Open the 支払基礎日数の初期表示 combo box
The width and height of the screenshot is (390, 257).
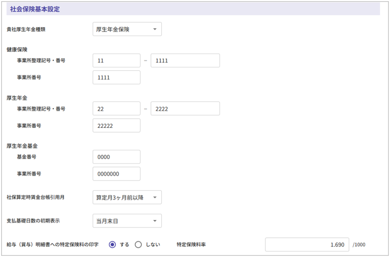pos(127,221)
